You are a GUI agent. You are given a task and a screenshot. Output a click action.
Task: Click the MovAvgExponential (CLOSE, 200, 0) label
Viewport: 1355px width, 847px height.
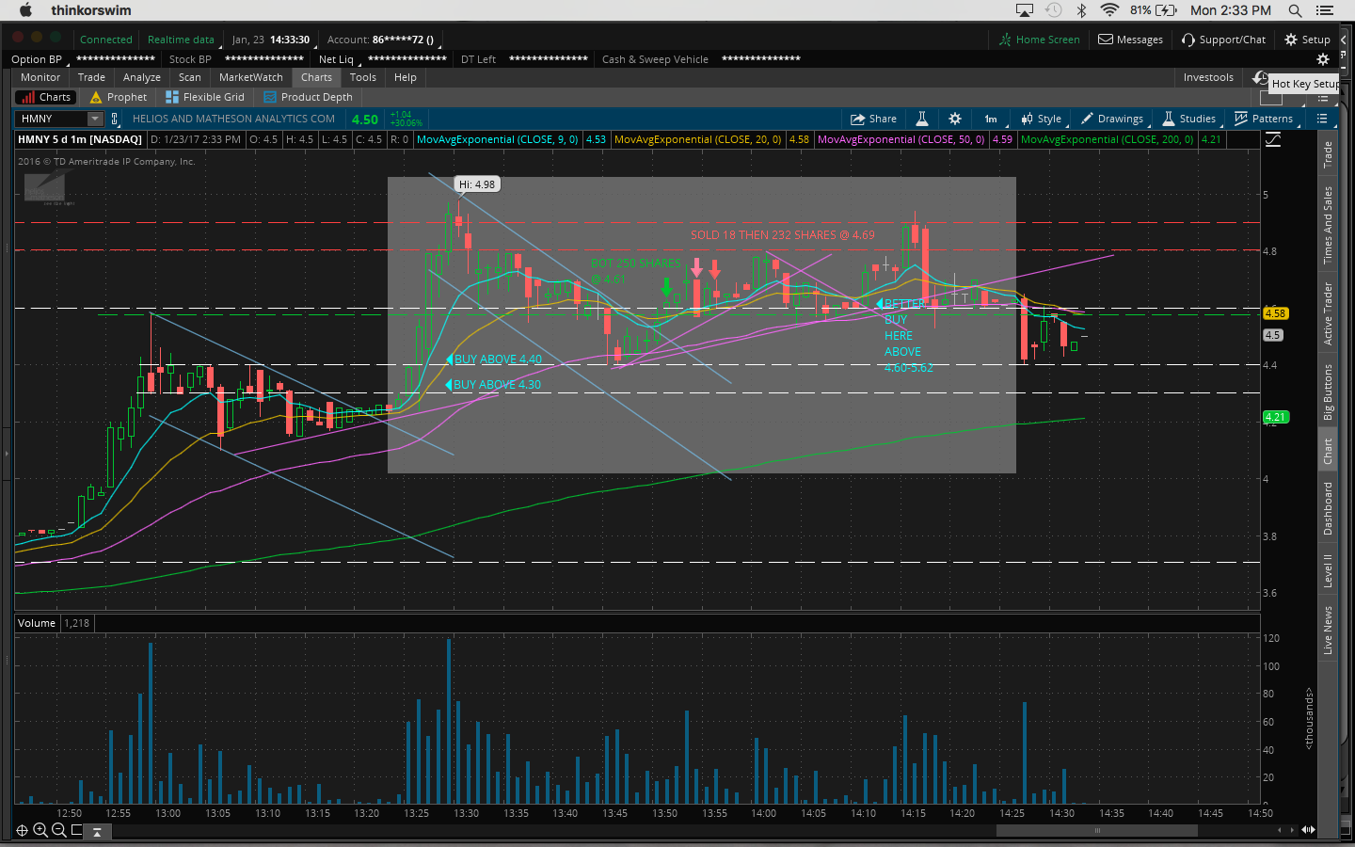[x=1107, y=139]
